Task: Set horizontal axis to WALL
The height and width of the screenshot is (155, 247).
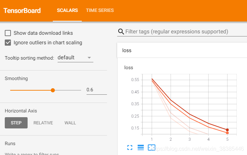Action: click(70, 123)
